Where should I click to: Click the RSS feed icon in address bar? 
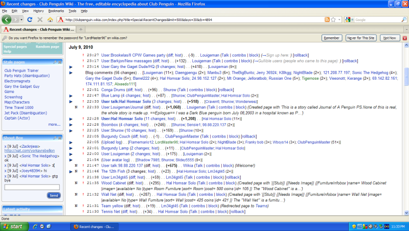327,19
